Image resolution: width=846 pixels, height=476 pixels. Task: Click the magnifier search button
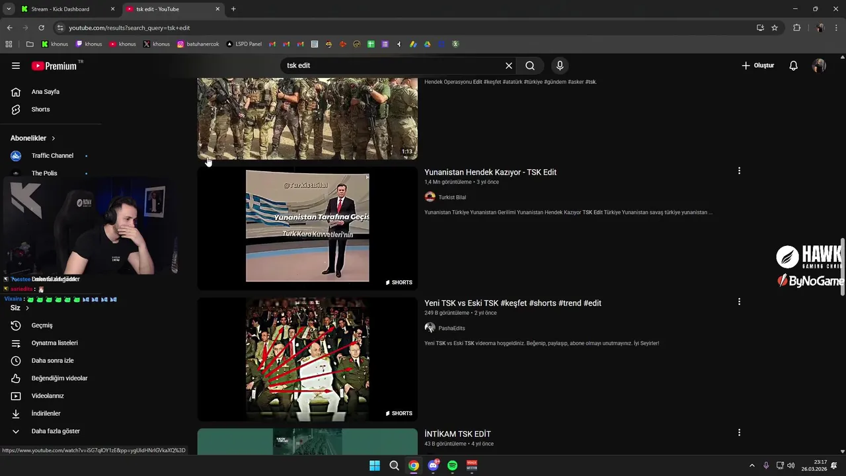tap(530, 65)
